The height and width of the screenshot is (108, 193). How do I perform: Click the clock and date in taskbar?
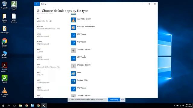tap(188, 106)
